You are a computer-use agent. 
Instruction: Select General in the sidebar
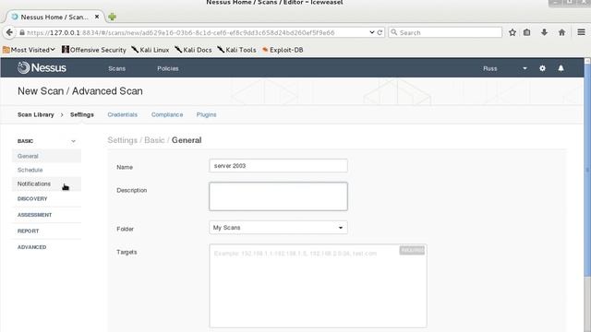pyautogui.click(x=47, y=156)
